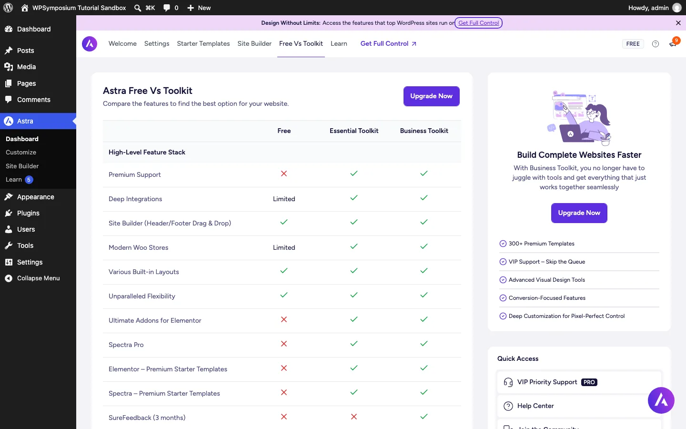Open the Appearance menu
Image resolution: width=686 pixels, height=429 pixels.
pyautogui.click(x=38, y=197)
